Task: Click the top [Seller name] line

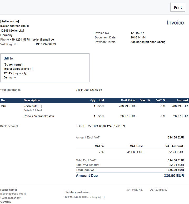Action: [10, 22]
